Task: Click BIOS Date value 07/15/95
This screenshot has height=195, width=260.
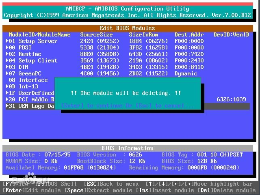Action: pos(57,154)
